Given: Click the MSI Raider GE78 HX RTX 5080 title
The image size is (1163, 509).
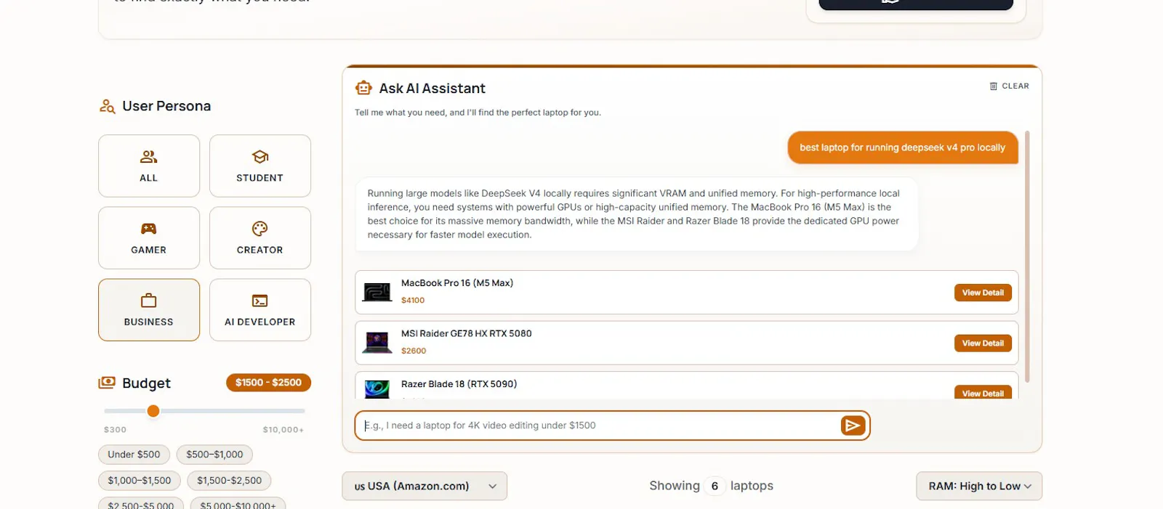Looking at the screenshot, I should [467, 334].
